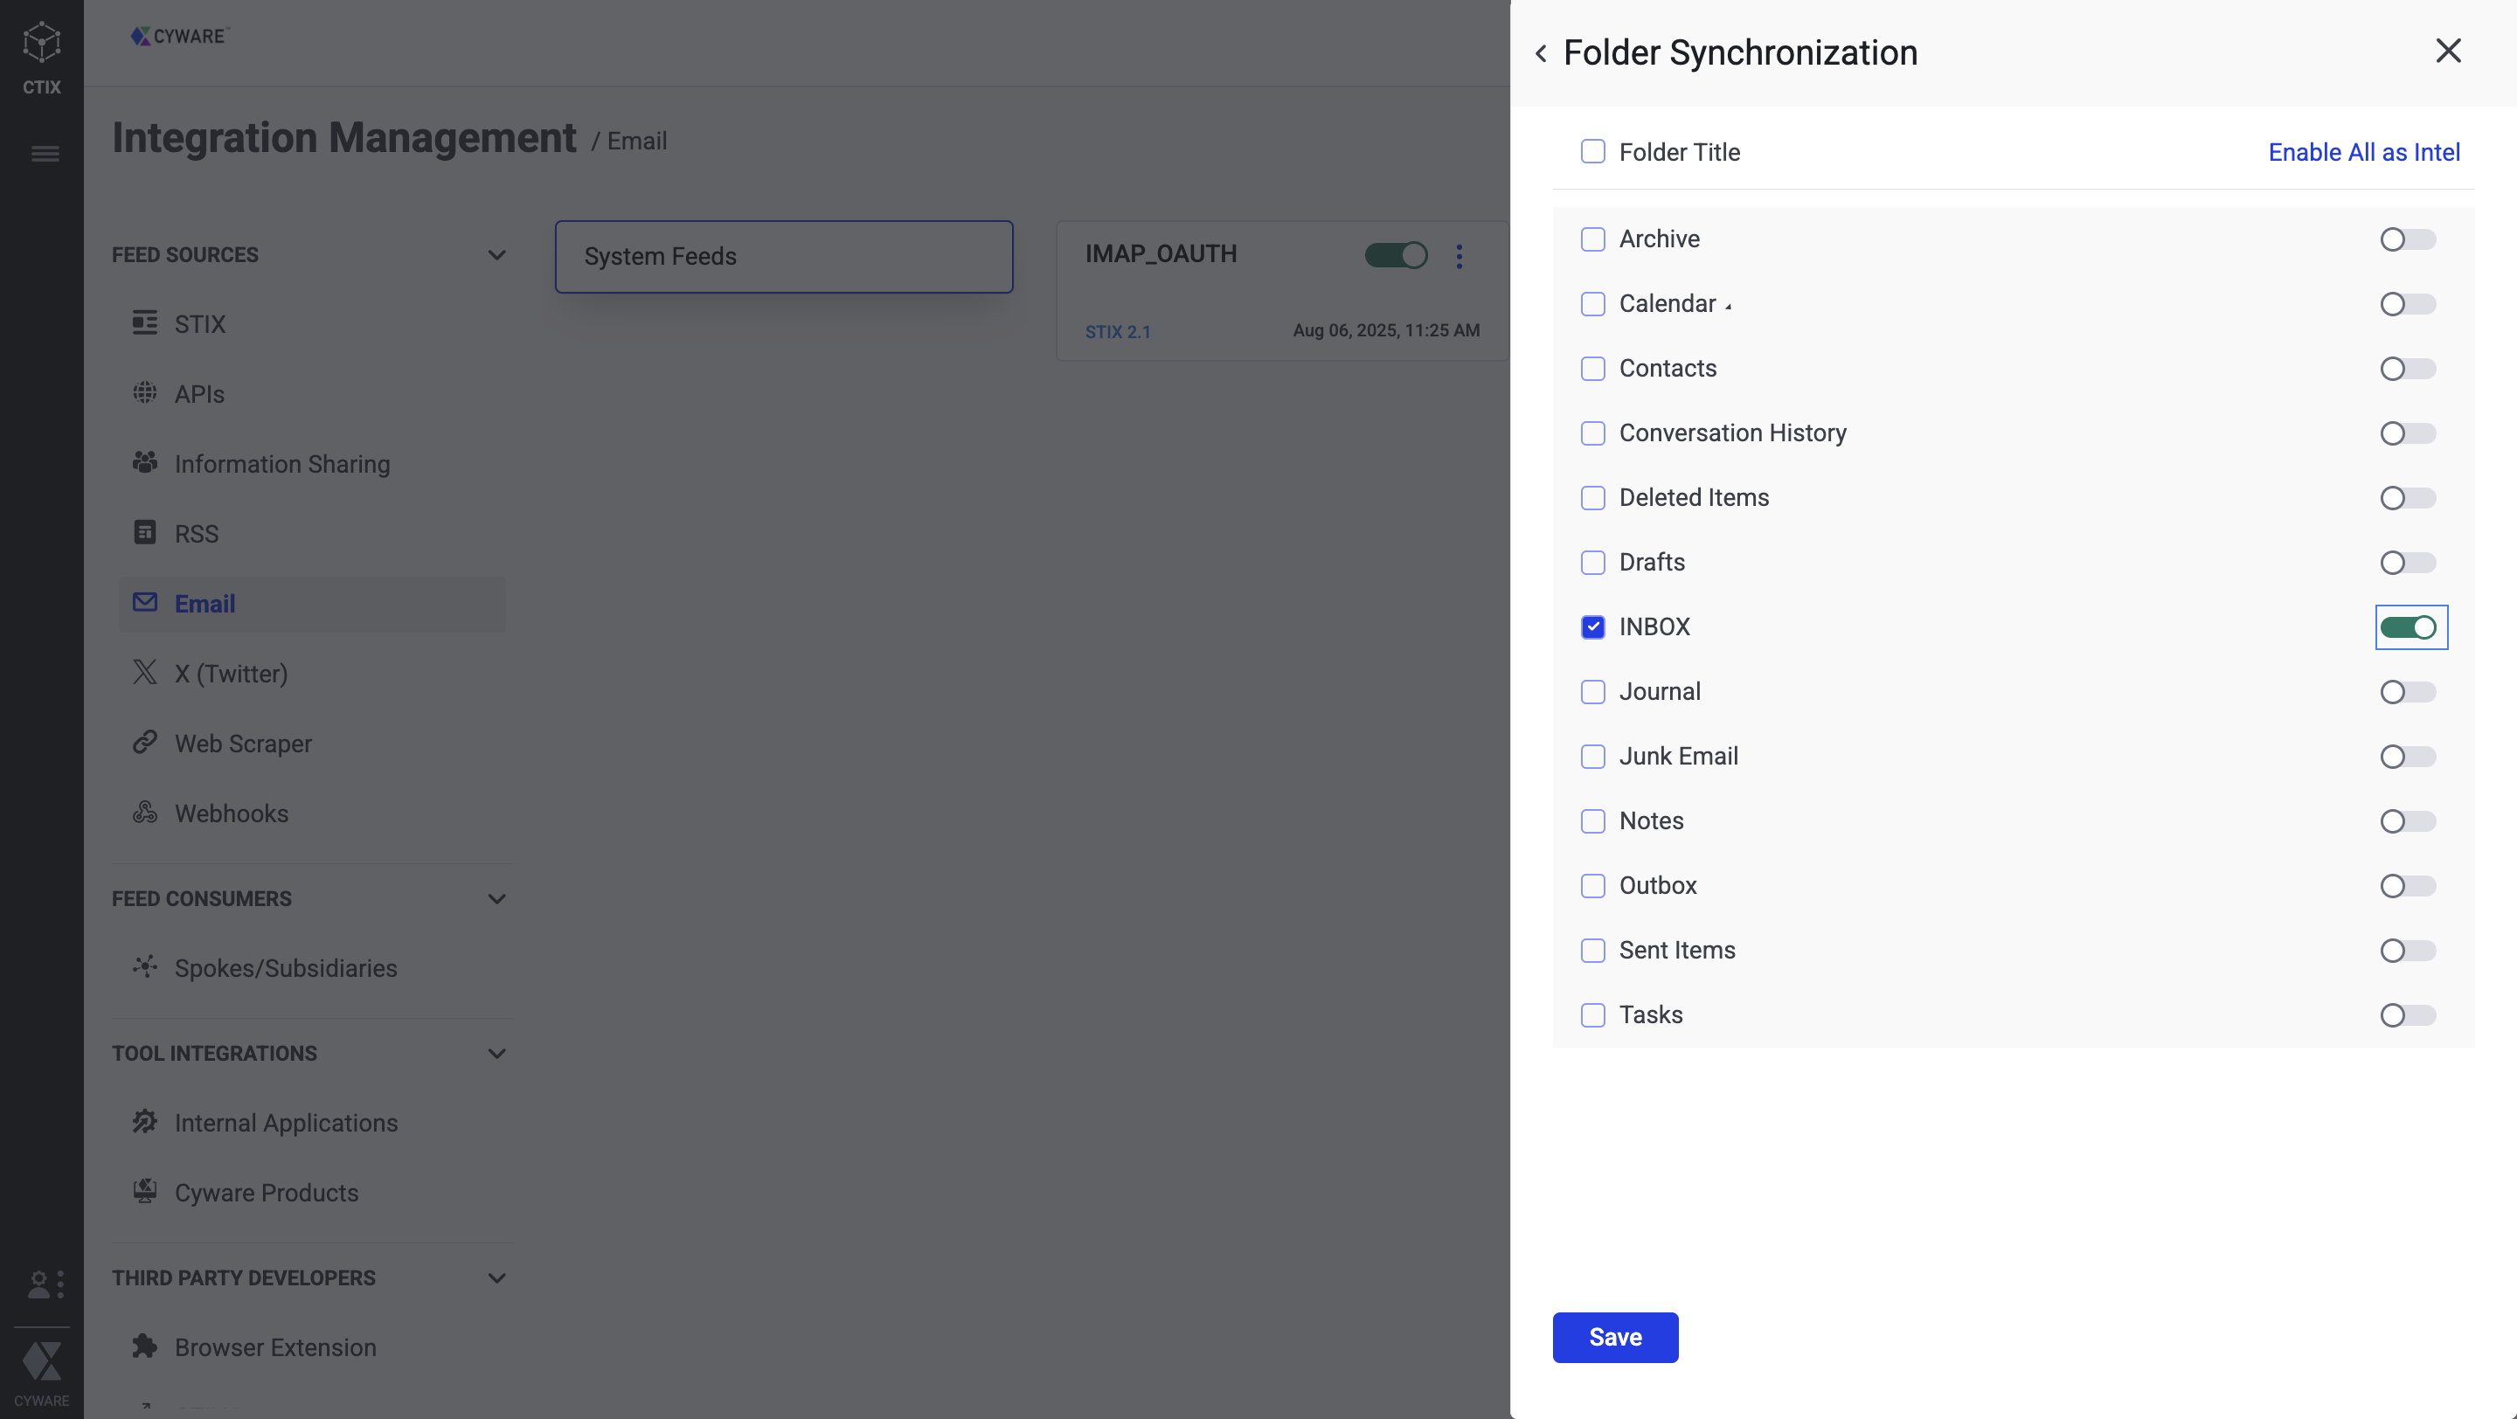The height and width of the screenshot is (1419, 2517).
Task: Click the Save button
Action: 1614,1337
